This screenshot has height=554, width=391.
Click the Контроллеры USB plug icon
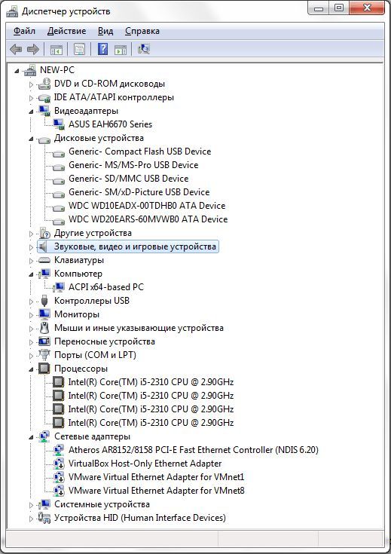[44, 301]
